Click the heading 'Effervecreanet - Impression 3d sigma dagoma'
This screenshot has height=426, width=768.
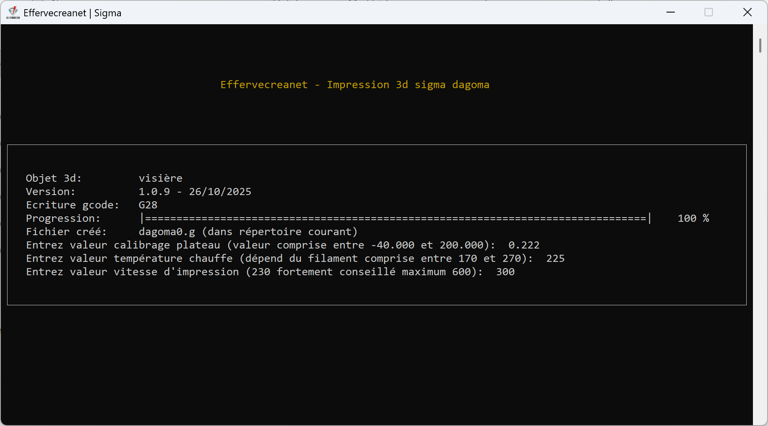[x=355, y=85]
